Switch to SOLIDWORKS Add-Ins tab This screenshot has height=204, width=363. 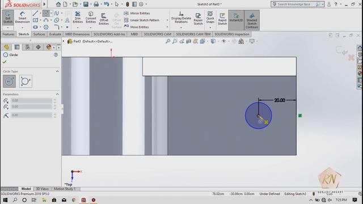(109, 34)
